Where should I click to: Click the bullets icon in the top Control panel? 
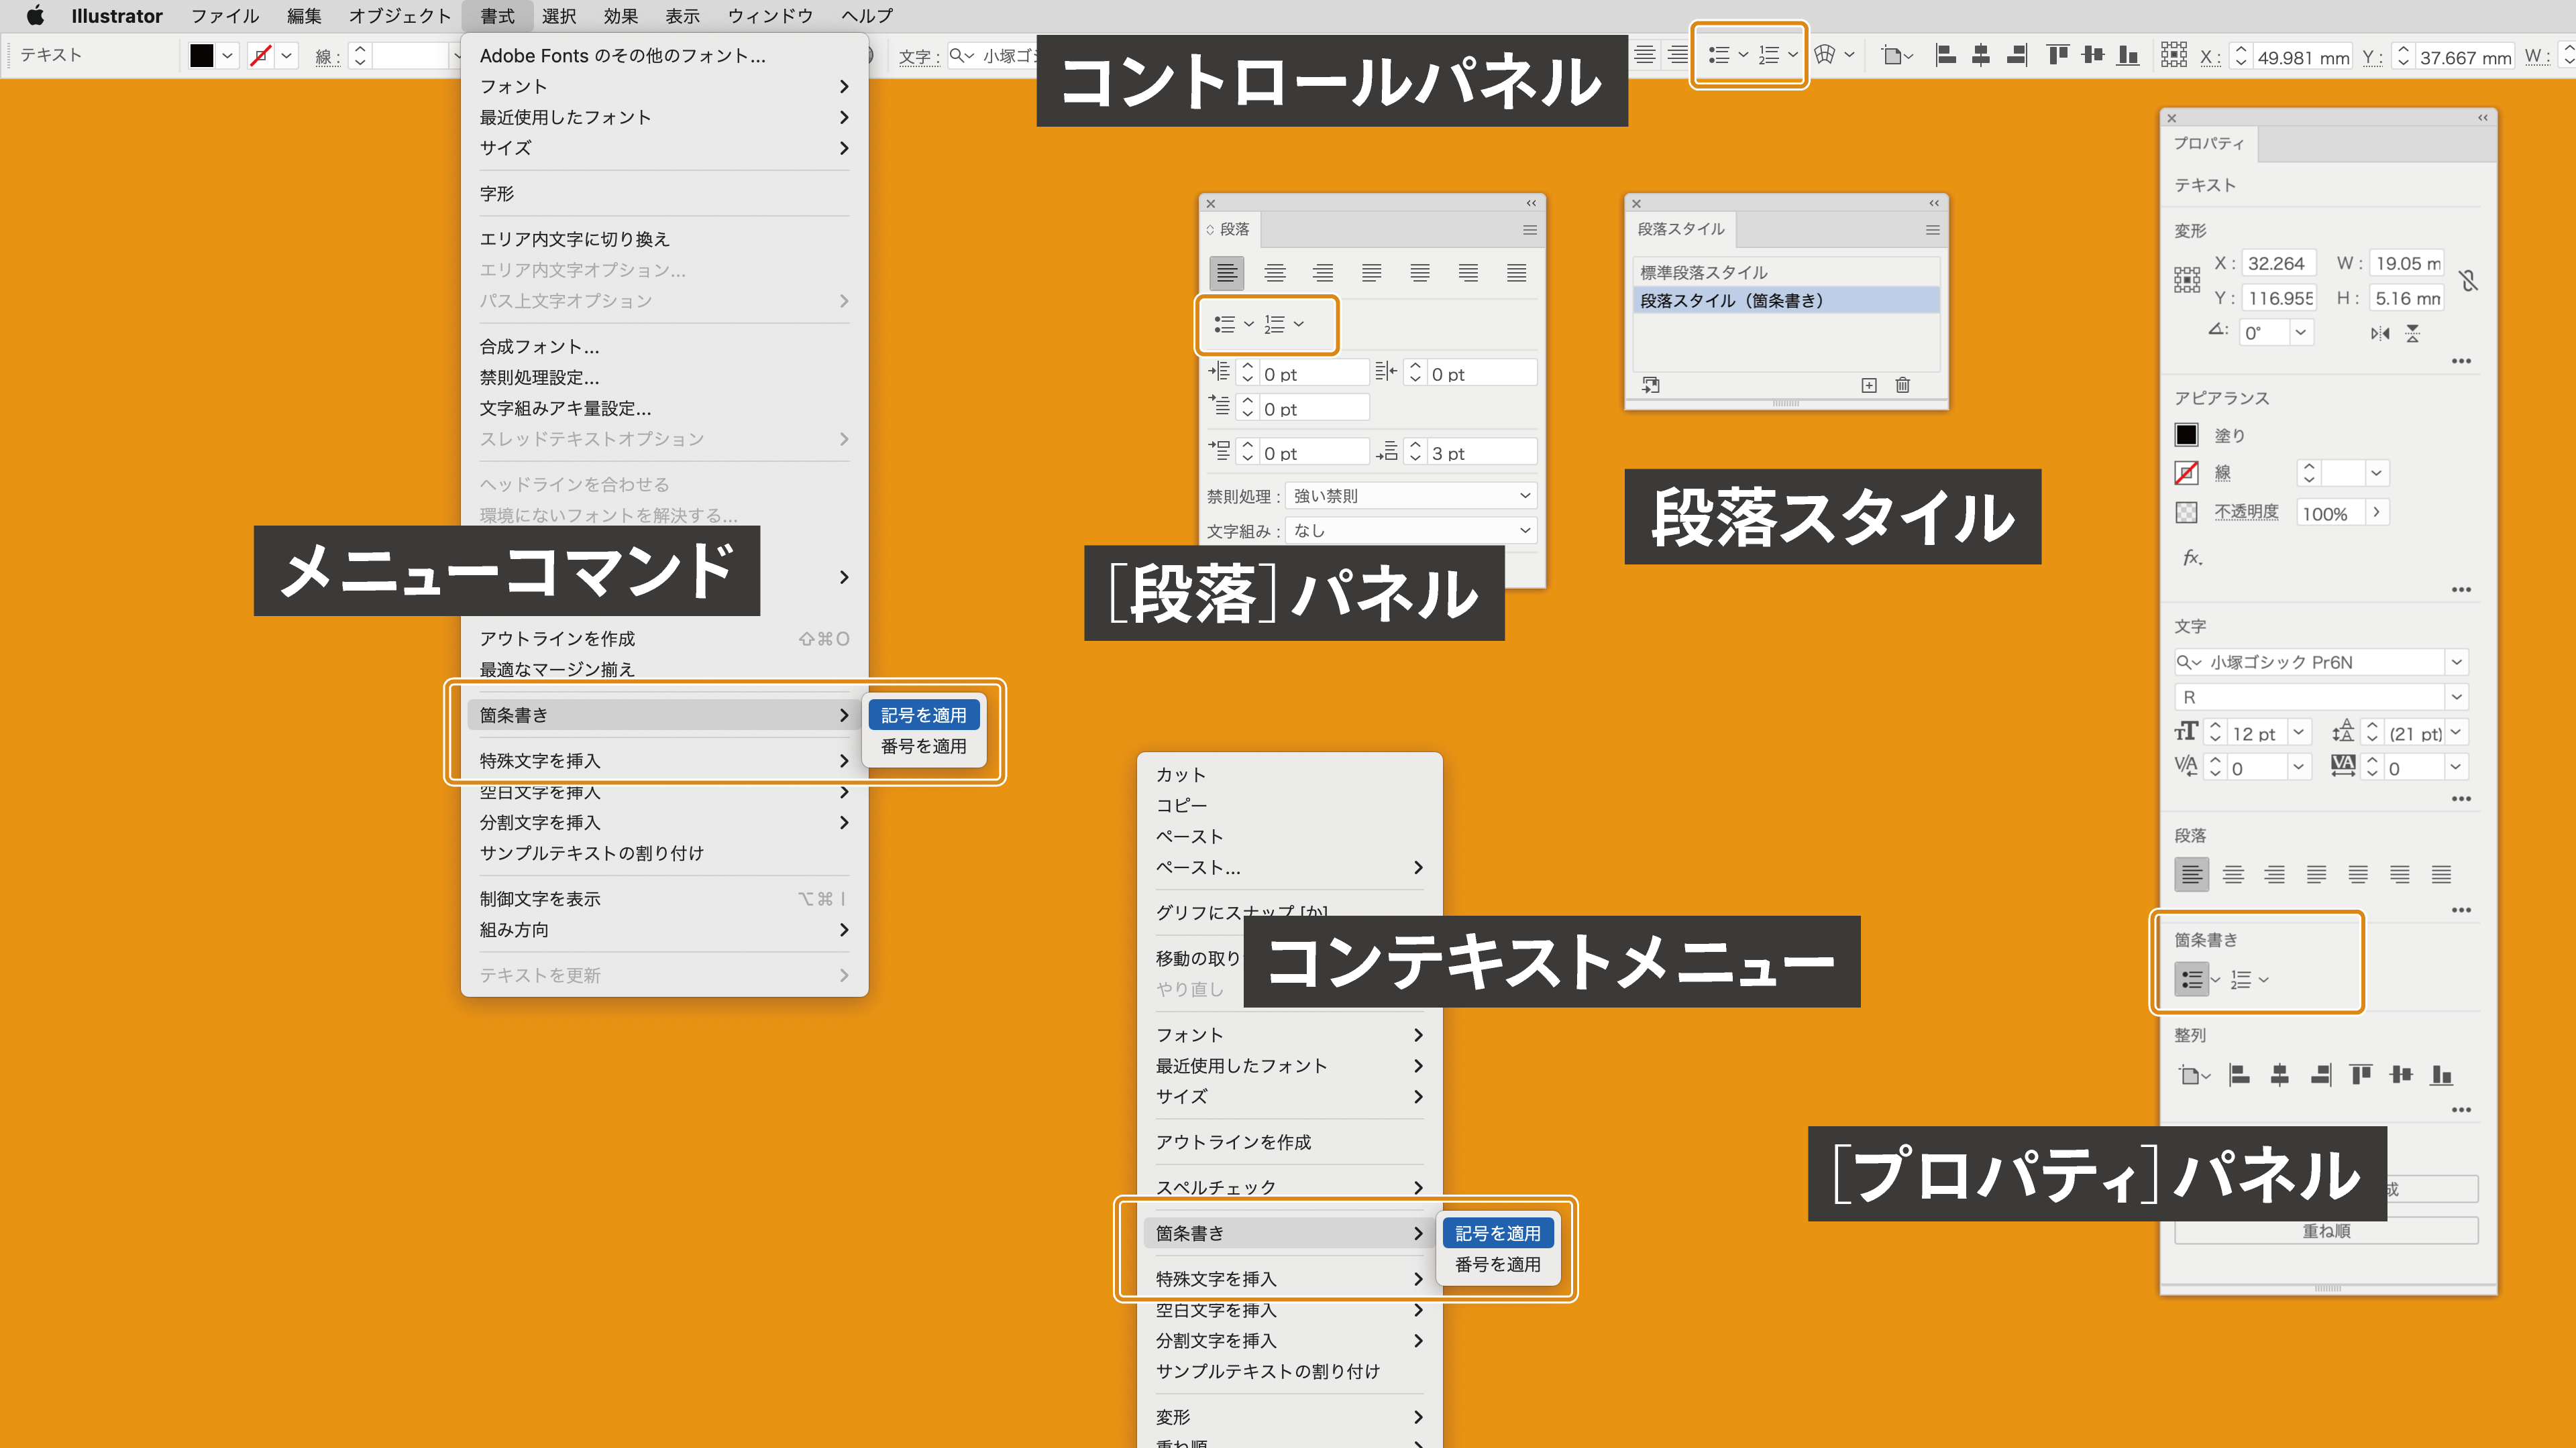tap(1719, 55)
